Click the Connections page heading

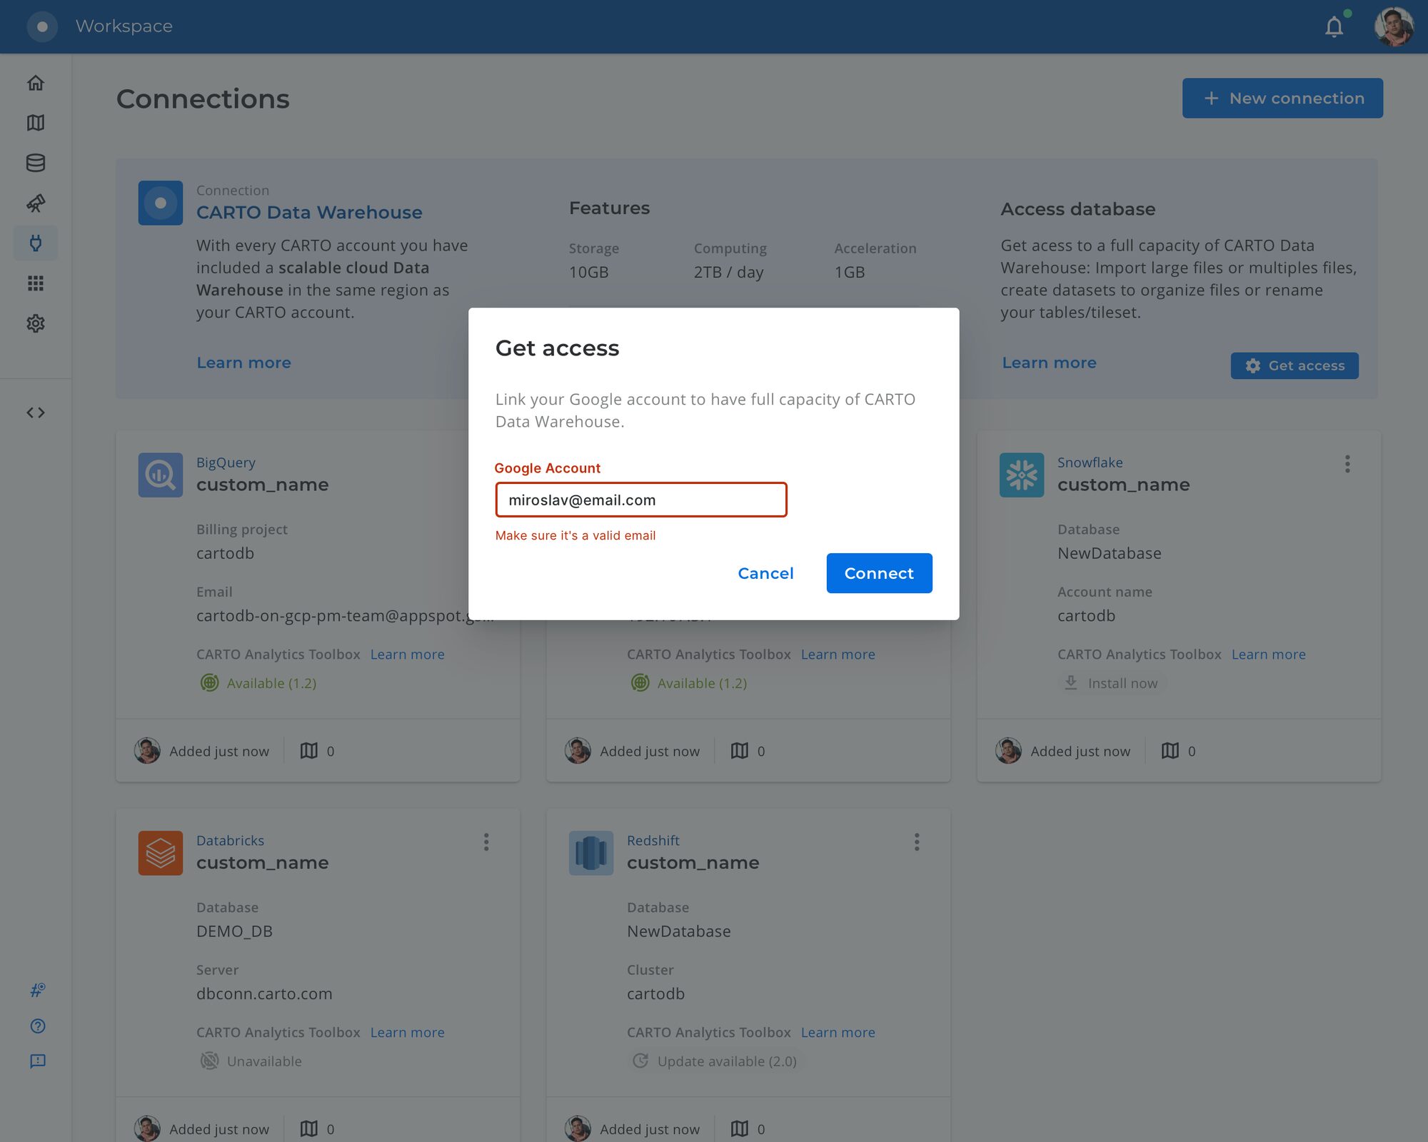point(203,98)
